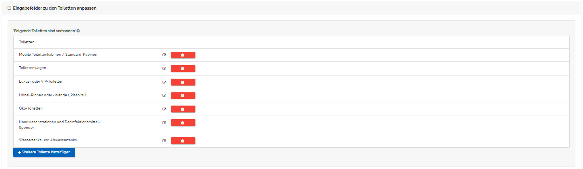Click 'Weitere Toilette hinzufügen' button
Screen dimensions: 583x169
click(x=44, y=153)
